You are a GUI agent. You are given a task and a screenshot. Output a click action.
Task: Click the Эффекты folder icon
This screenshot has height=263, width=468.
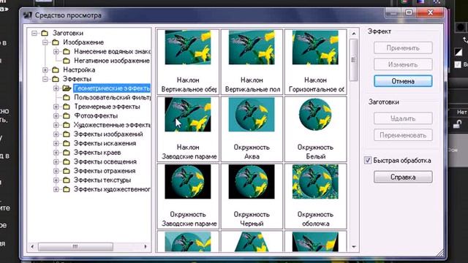point(56,79)
